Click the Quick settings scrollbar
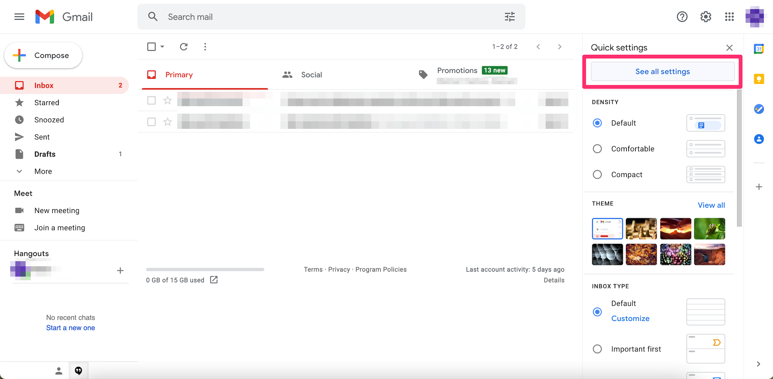The image size is (773, 379). tap(739, 158)
